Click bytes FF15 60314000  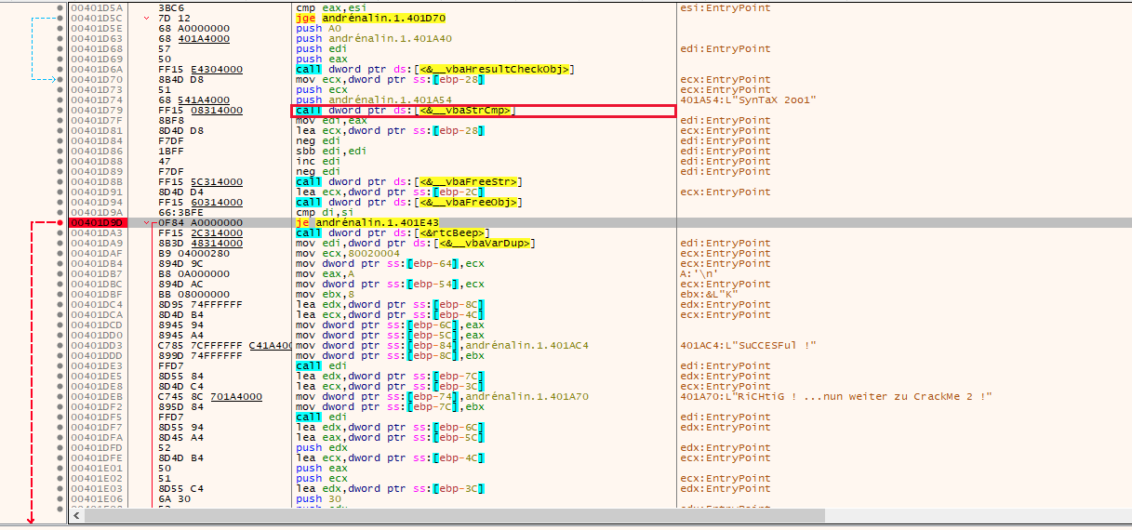(201, 203)
